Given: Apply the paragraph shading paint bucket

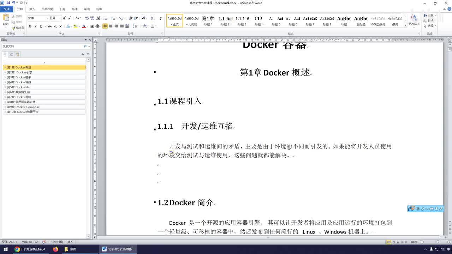Looking at the screenshot, I should tap(144, 26).
